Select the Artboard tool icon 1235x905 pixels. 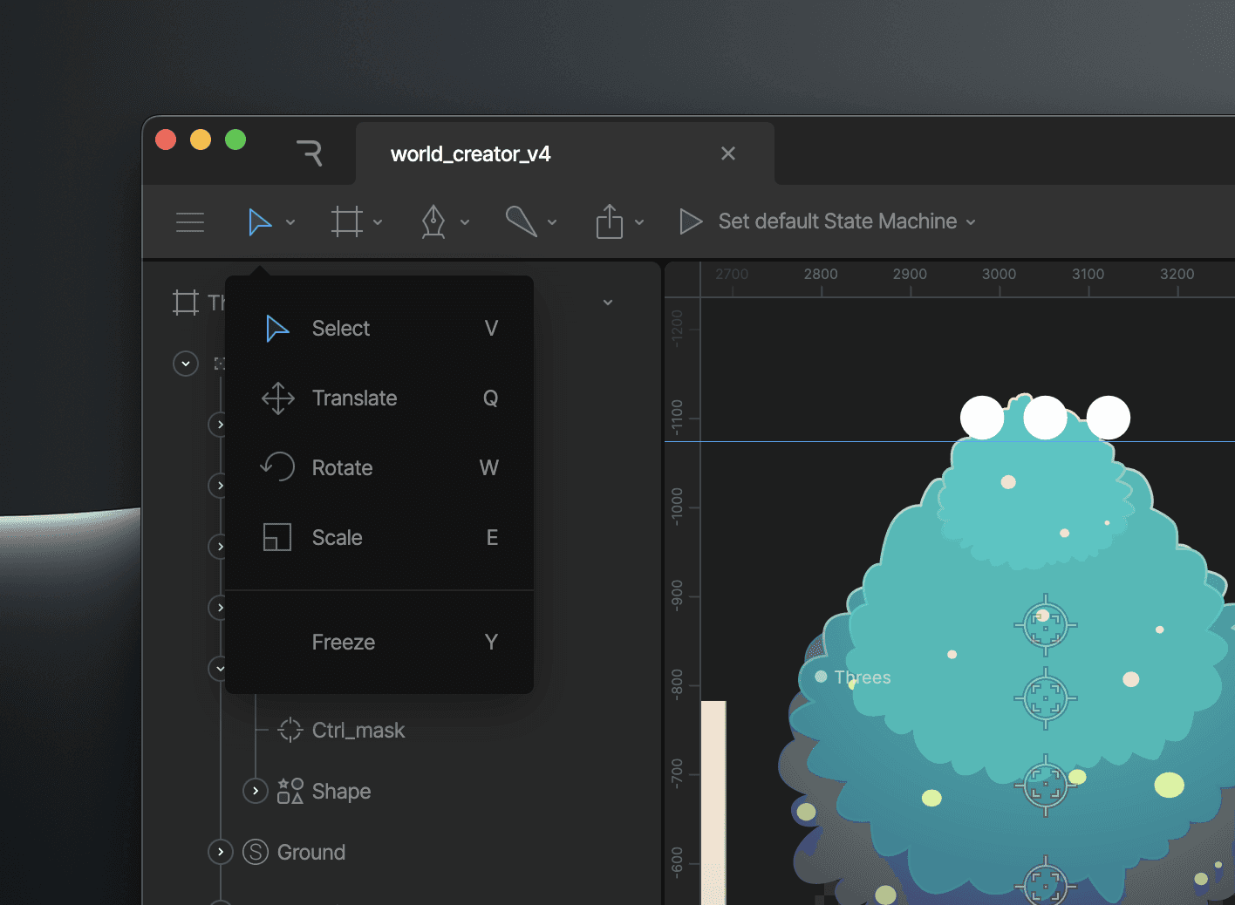[347, 222]
